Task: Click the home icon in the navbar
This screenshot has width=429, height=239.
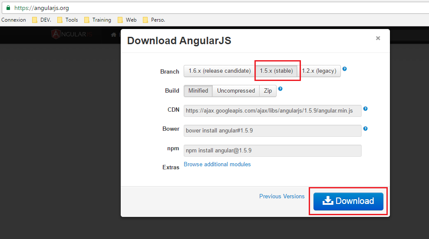Action: tap(113, 35)
